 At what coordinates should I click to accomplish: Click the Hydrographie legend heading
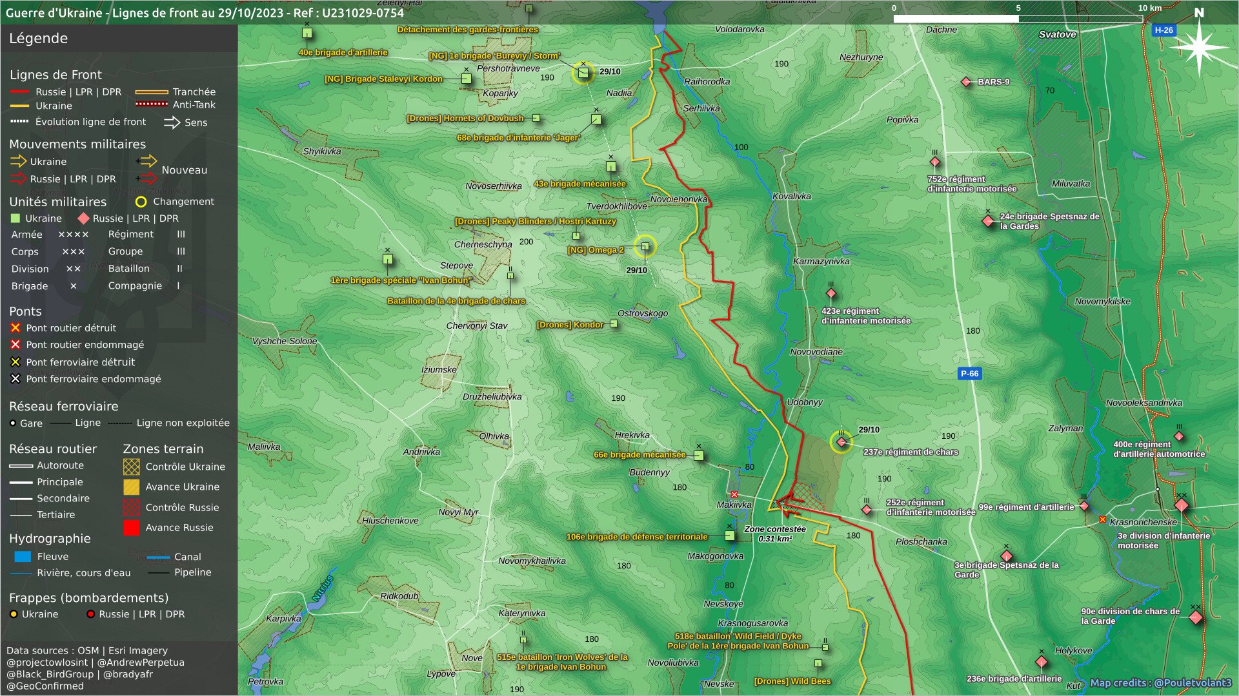(x=50, y=539)
